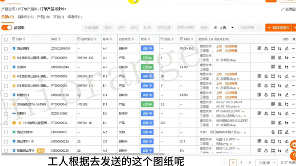Check the box for row MD00002944
This screenshot has height=166, width=296.
click(x=6, y=67)
